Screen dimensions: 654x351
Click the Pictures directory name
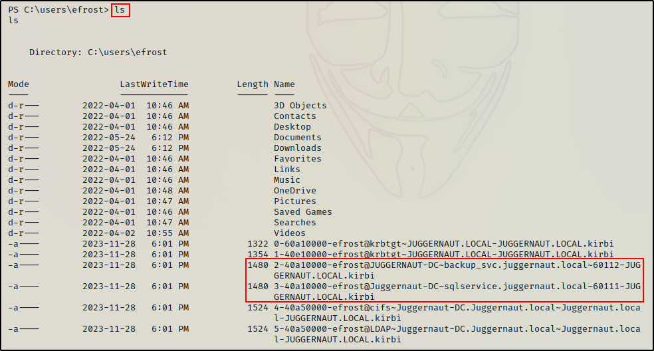pyautogui.click(x=295, y=201)
